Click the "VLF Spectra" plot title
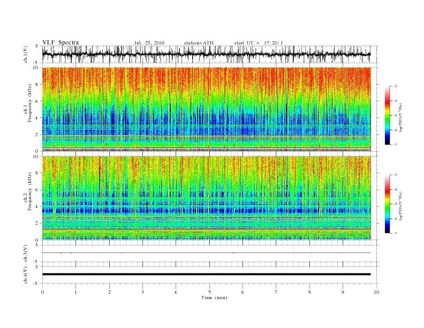The height and width of the screenshot is (328, 424). [60, 42]
